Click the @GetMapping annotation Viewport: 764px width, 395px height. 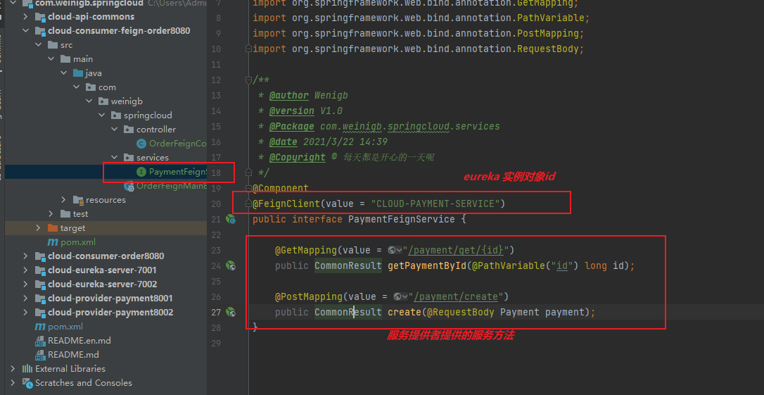coord(305,250)
